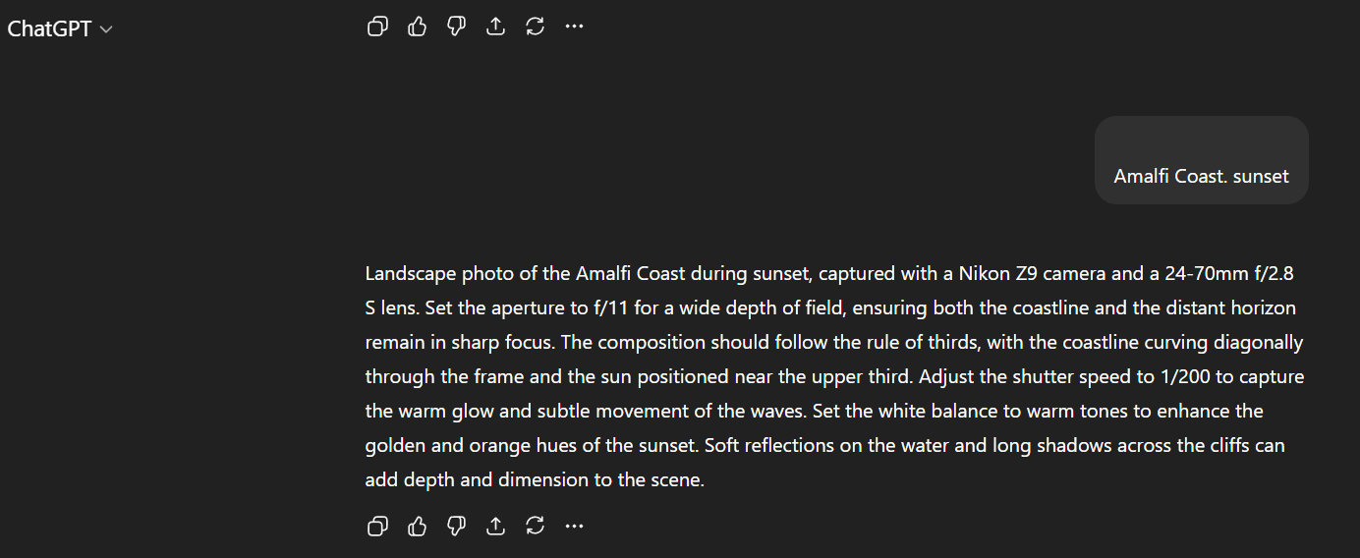Thumbs-up the Amalfi Coast landscape response

pyautogui.click(x=418, y=526)
